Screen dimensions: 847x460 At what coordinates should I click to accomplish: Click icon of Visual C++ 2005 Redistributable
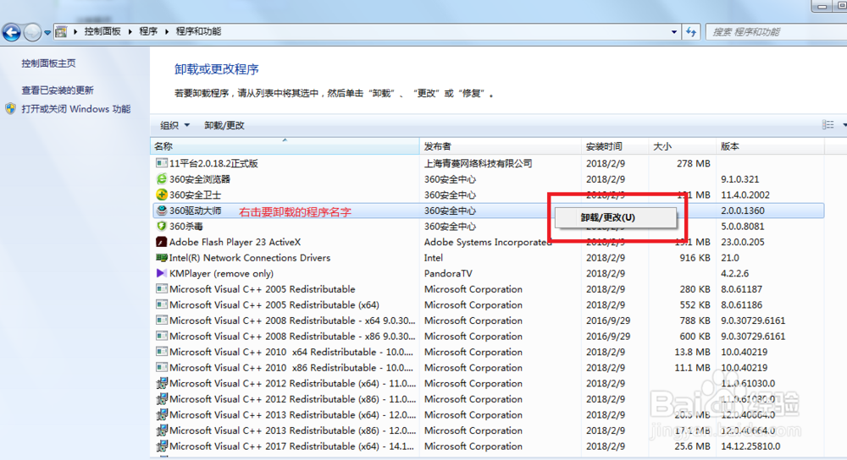point(161,288)
